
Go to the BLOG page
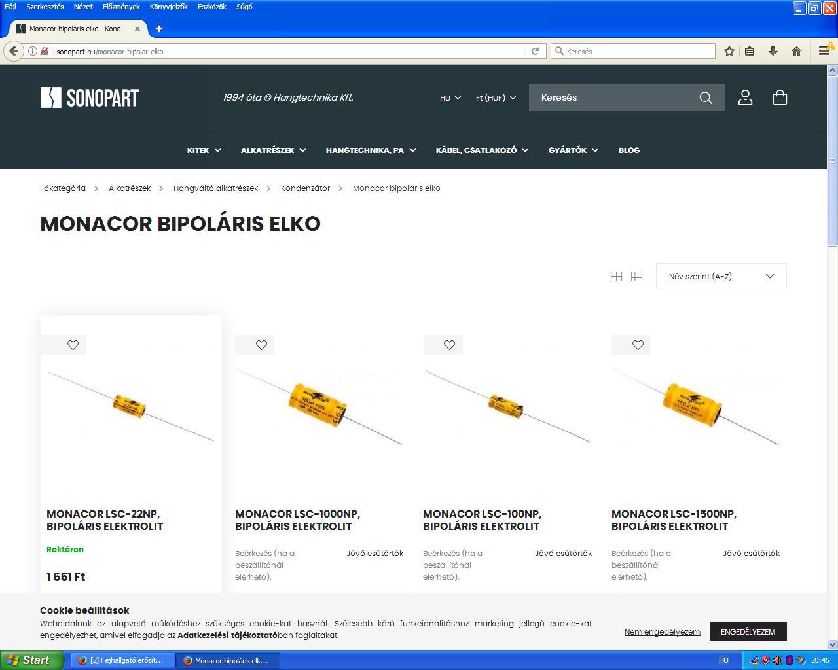point(629,150)
